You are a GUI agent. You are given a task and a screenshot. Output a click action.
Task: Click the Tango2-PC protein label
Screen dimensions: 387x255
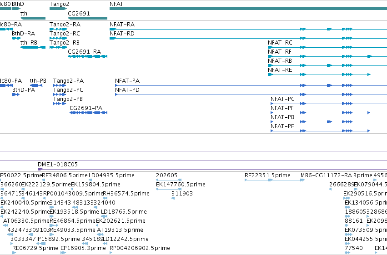[68, 90]
